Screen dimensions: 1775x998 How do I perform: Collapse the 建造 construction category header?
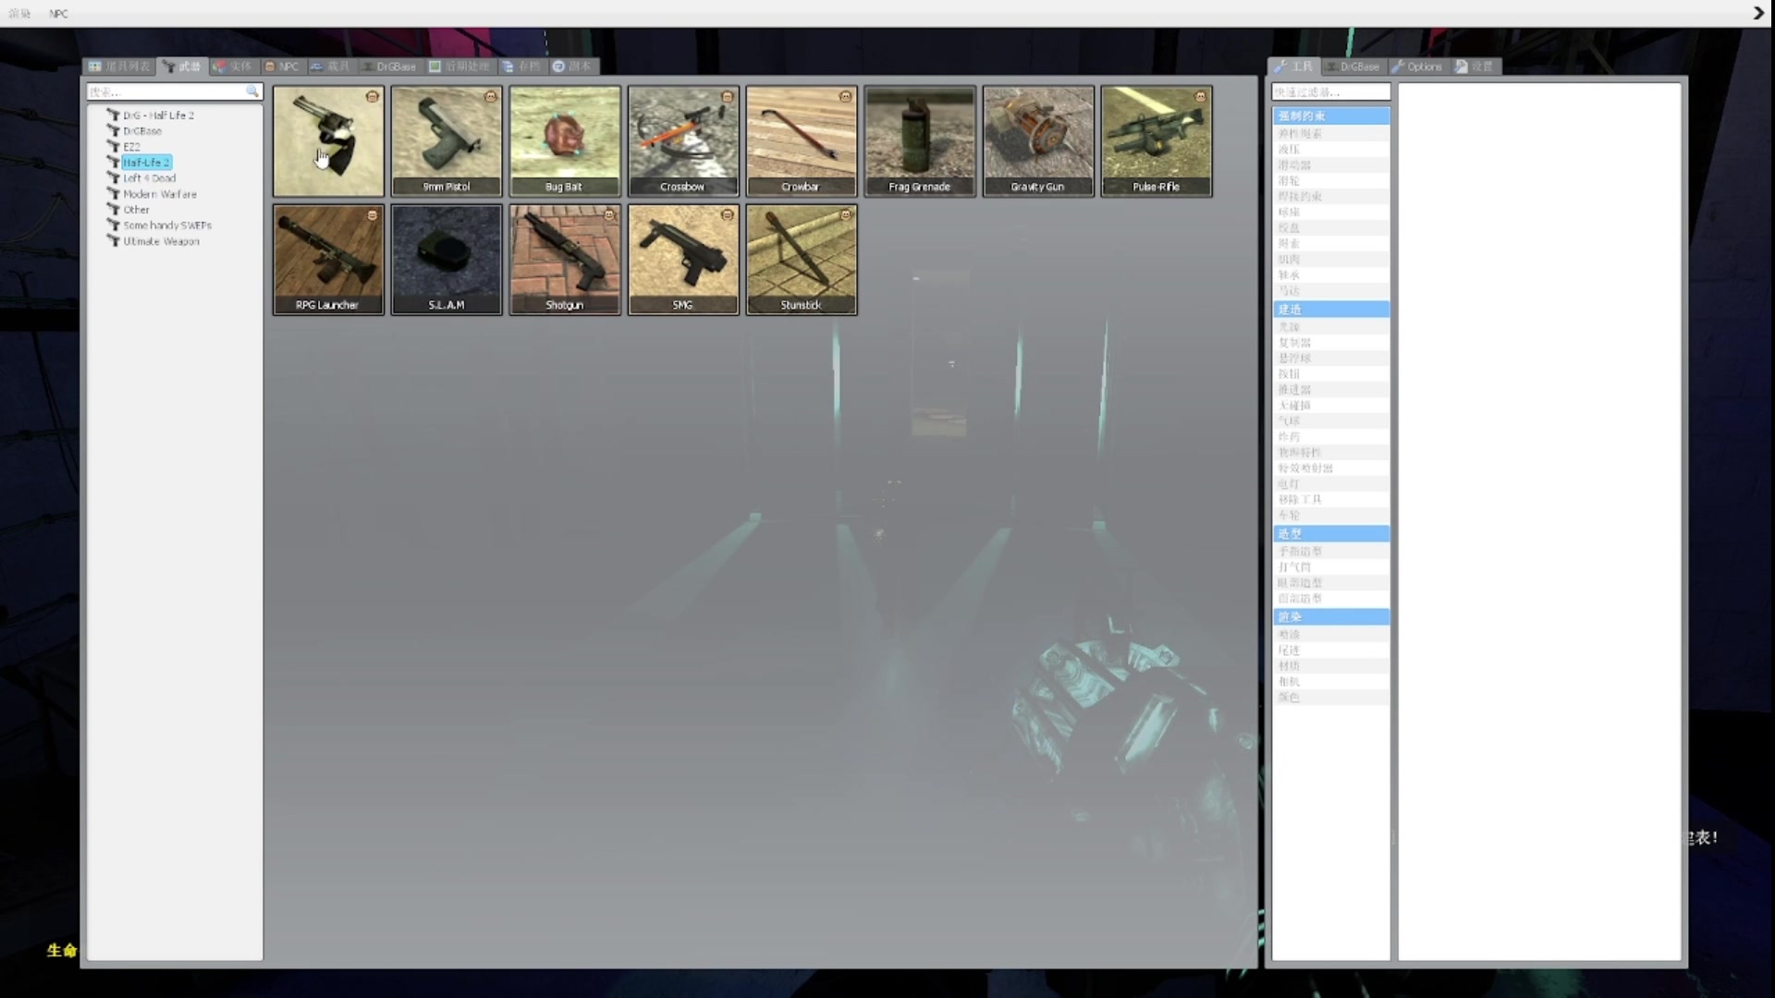(1330, 309)
